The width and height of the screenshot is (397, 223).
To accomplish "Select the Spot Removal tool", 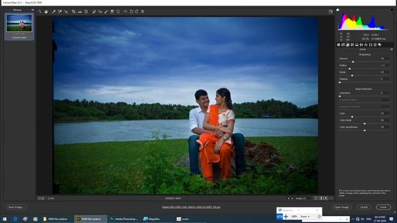I will tap(94, 12).
